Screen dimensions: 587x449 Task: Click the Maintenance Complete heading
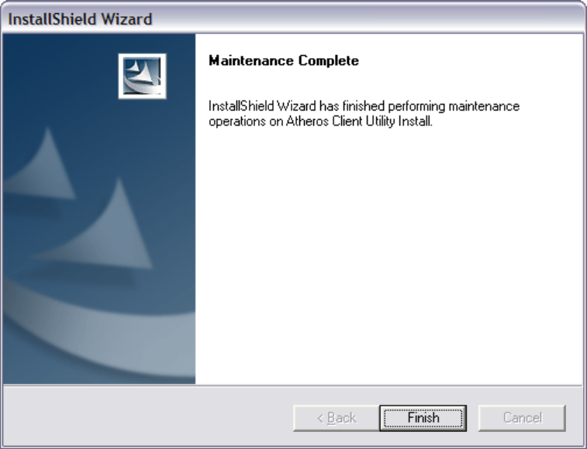[x=284, y=60]
